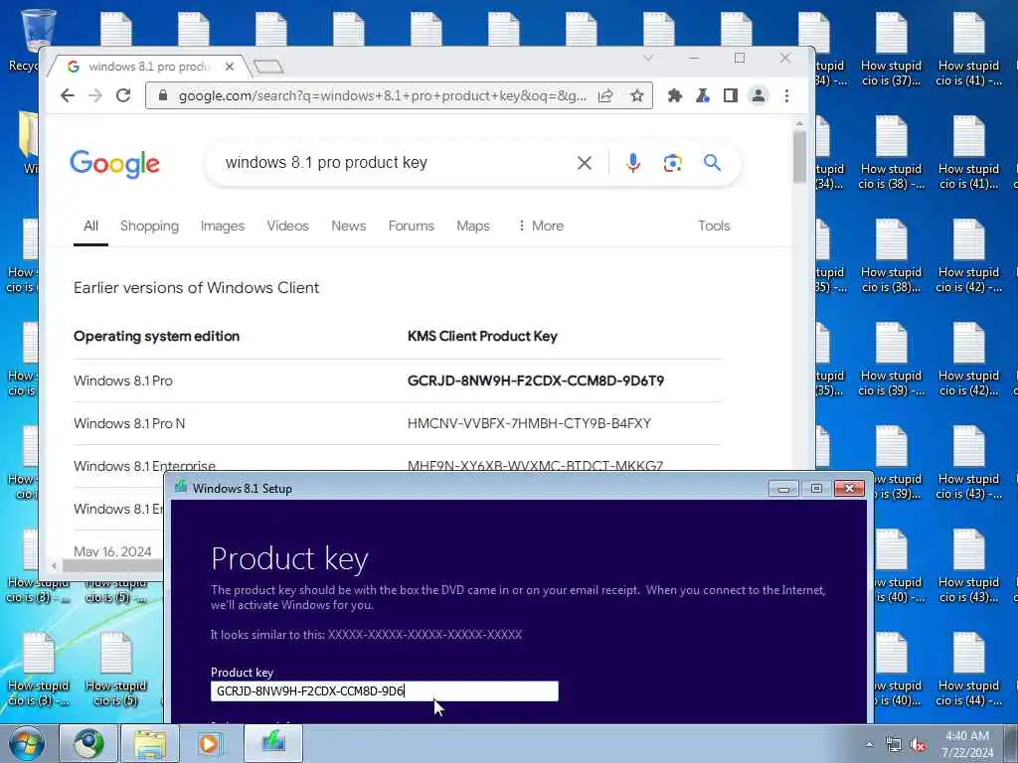The width and height of the screenshot is (1018, 763).
Task: Close the windows 8.1 pro tab
Action: click(230, 67)
